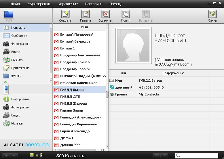Viewport: 224px width, 159px height.
Task: Click the Создать (create contact) icon
Action: (x=65, y=14)
